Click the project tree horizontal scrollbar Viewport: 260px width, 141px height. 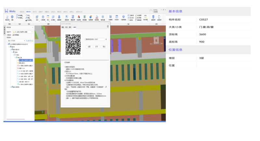click(16, 119)
